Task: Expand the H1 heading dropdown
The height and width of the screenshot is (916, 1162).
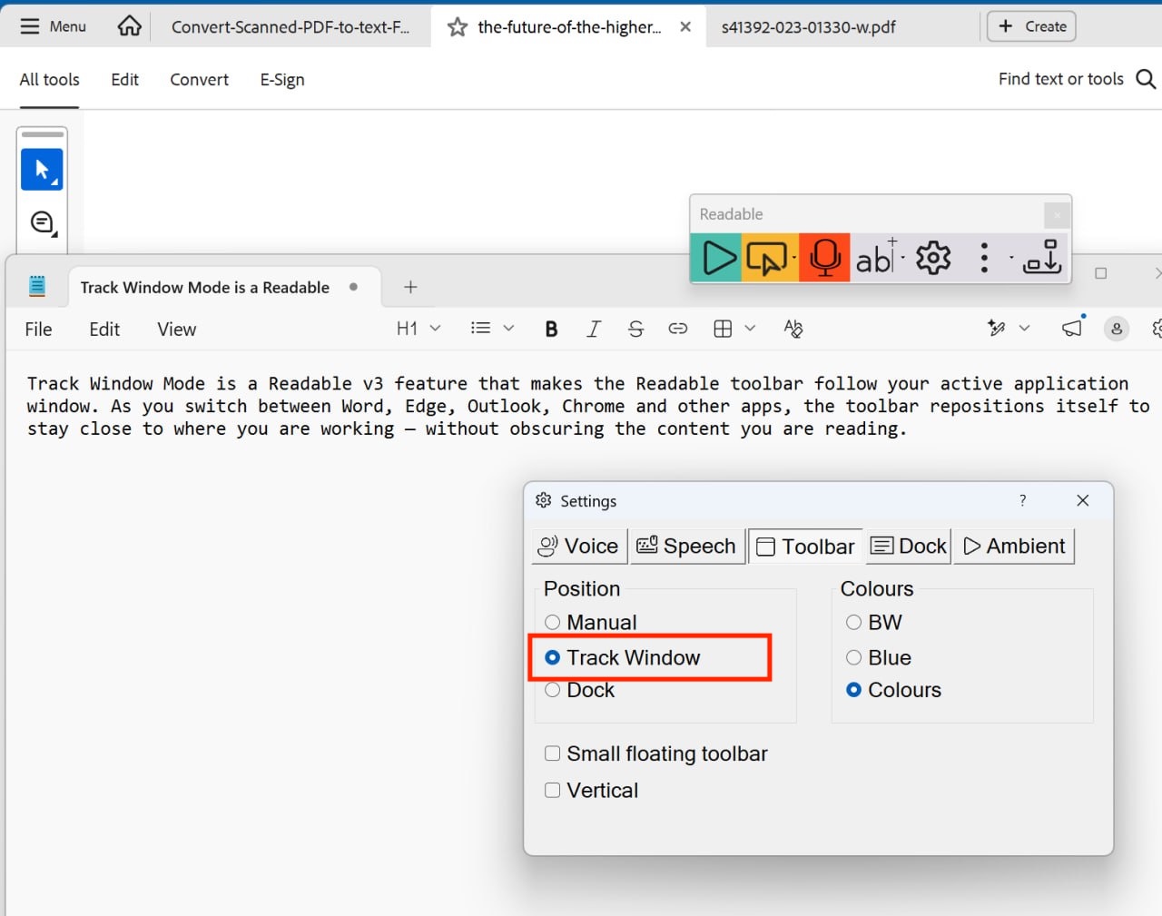Action: click(419, 329)
